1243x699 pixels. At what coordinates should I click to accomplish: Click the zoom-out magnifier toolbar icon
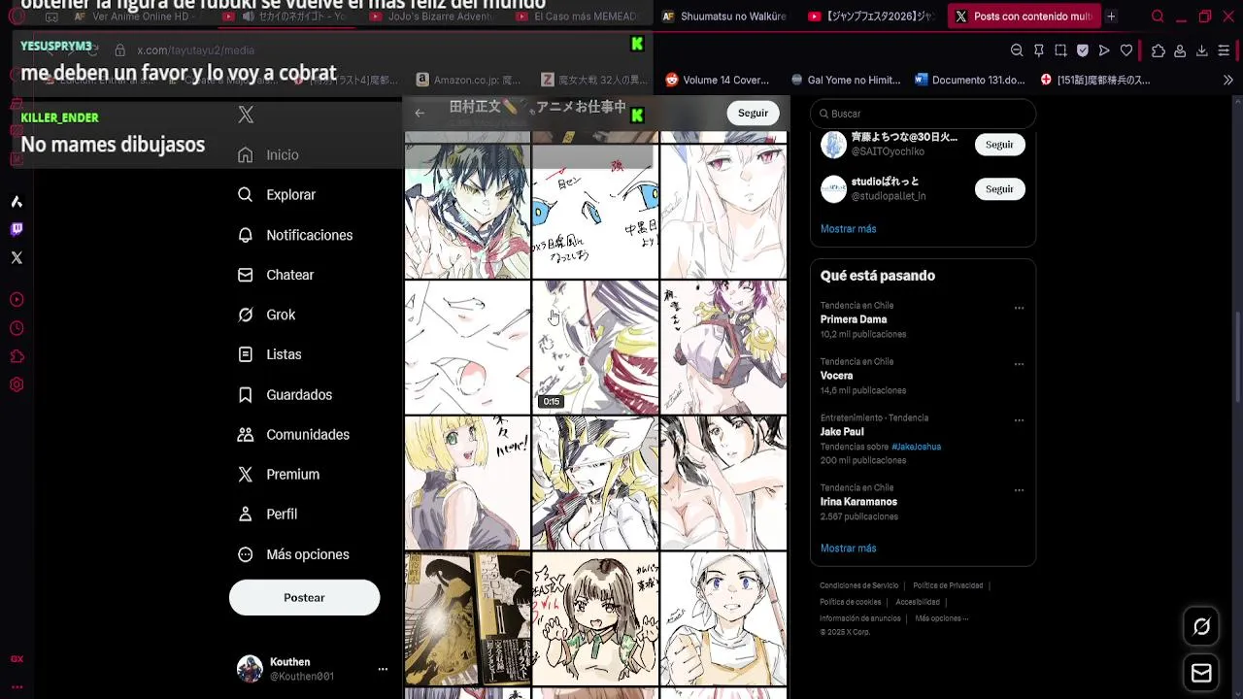point(1017,50)
